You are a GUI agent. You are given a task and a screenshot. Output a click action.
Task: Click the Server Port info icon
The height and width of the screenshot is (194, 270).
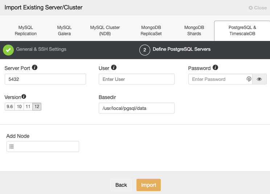pos(34,67)
